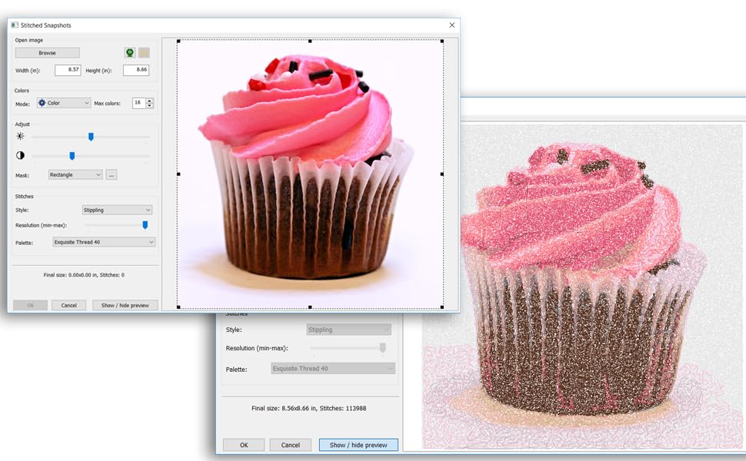Click the contrast slider handle
This screenshot has height=461, width=746.
pyautogui.click(x=72, y=156)
